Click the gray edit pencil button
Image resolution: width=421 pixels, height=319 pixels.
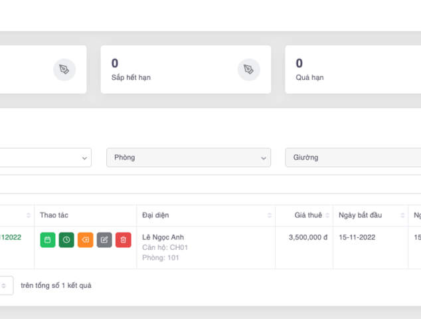click(x=104, y=240)
